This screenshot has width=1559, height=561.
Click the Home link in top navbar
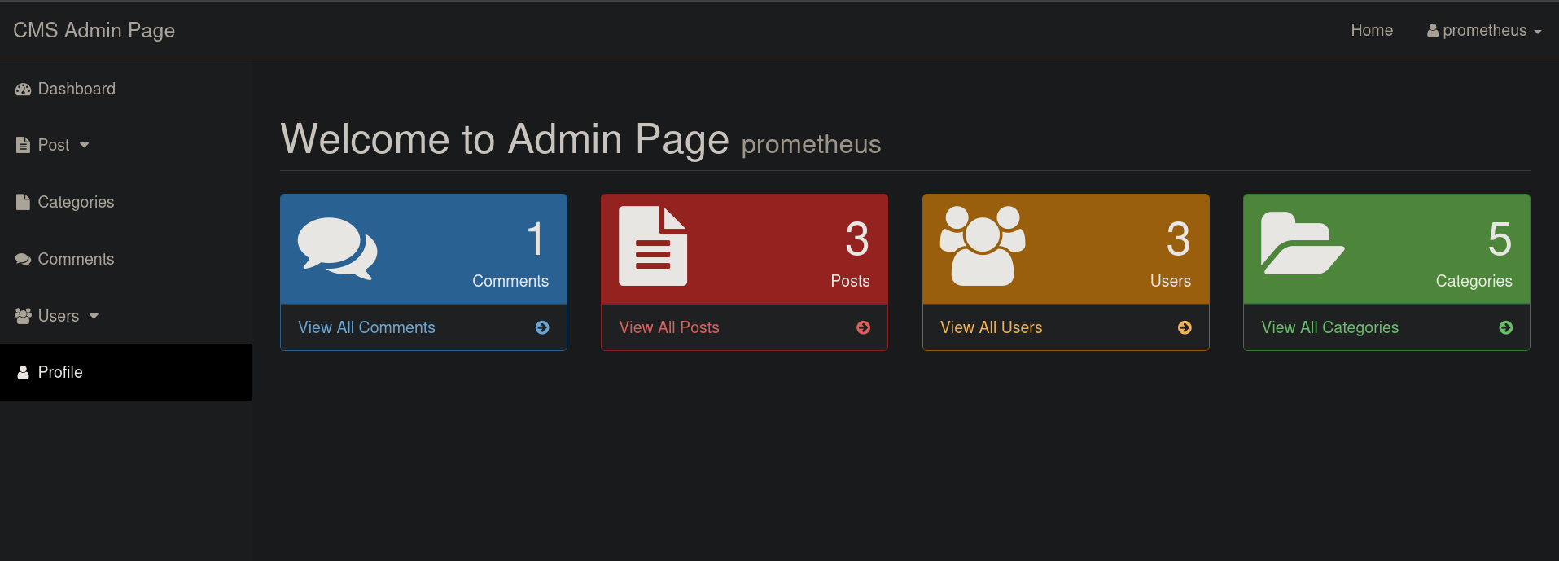[x=1372, y=30]
